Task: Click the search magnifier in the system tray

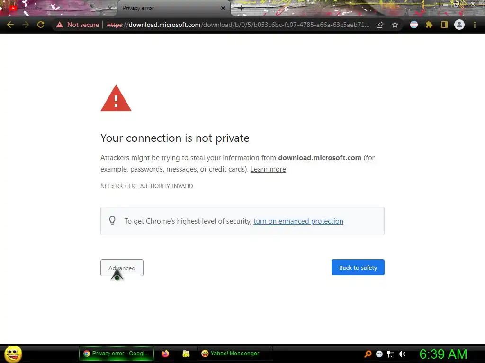Action: click(x=368, y=354)
